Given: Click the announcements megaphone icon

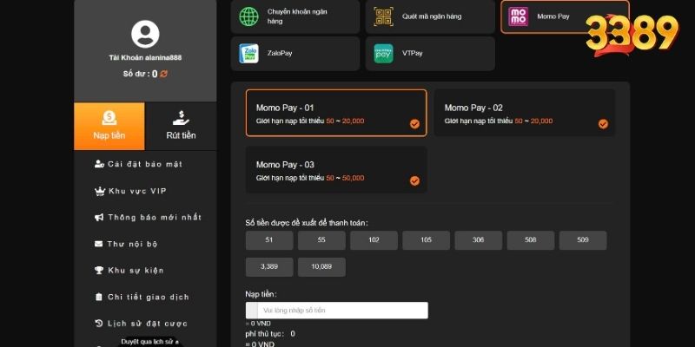Looking at the screenshot, I should [99, 218].
